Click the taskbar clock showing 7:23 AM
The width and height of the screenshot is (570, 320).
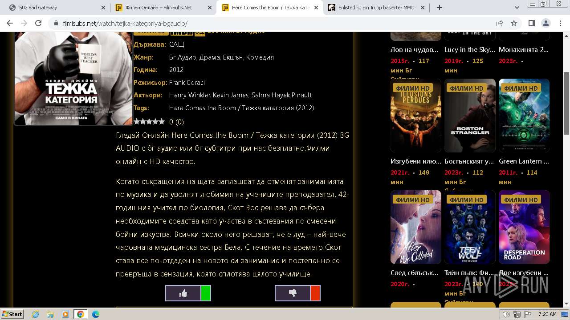tap(547, 314)
